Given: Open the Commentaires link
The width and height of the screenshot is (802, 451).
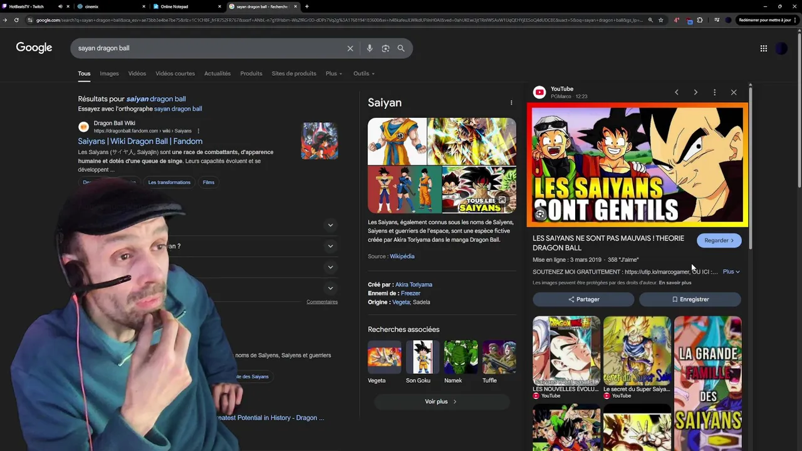Looking at the screenshot, I should 322,302.
